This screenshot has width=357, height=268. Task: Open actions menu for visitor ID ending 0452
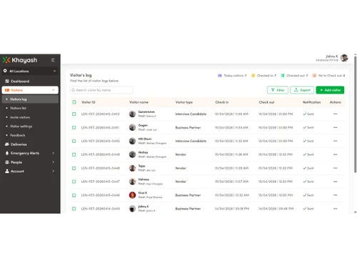(336, 114)
